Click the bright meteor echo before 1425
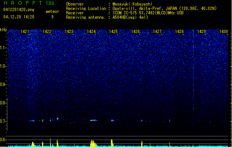Image resolution: width=232 pixels, height=147 pixels. coord(112,121)
